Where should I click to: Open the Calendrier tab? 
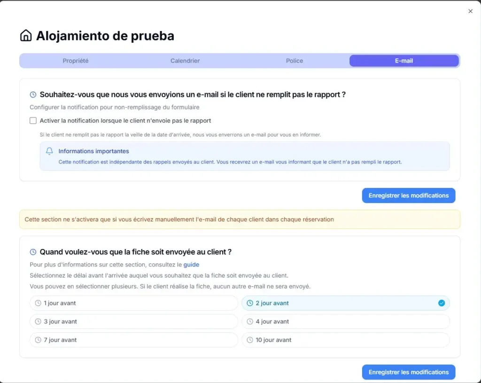[184, 61]
